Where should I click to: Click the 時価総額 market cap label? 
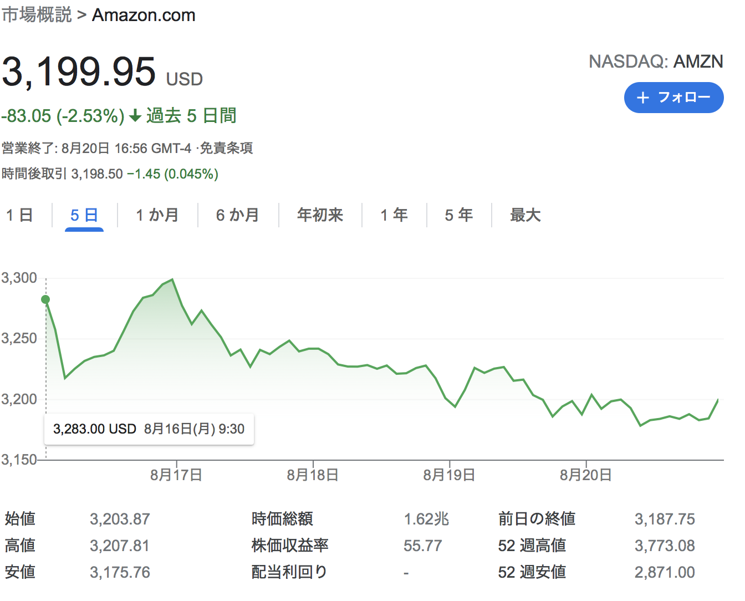(282, 519)
